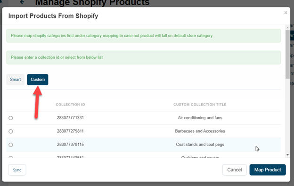294x186 pixels.
Task: Select the Custom collections tab
Action: click(x=38, y=80)
